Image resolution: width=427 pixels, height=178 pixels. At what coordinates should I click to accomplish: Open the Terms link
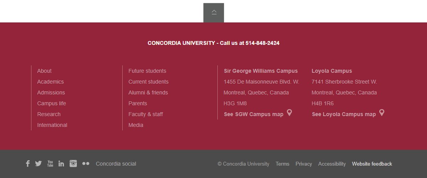(283, 164)
